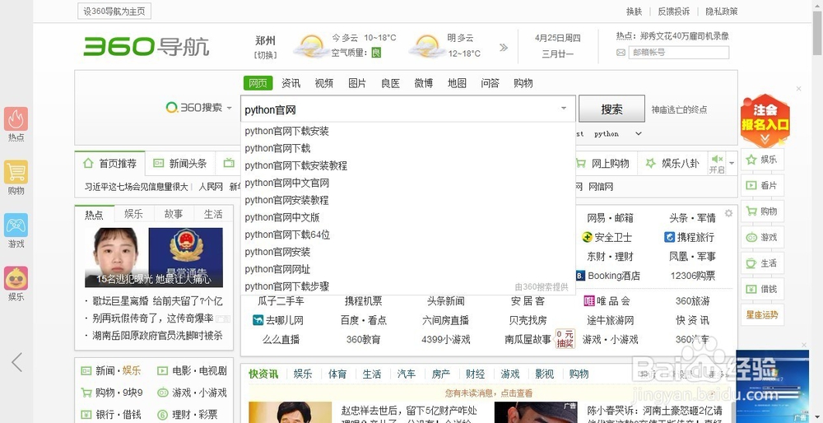The image size is (823, 423).
Task: Expand the search box history arrow
Action: tap(564, 109)
